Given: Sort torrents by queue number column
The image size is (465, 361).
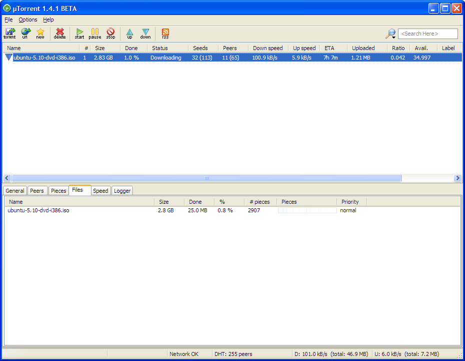Looking at the screenshot, I should 85,48.
